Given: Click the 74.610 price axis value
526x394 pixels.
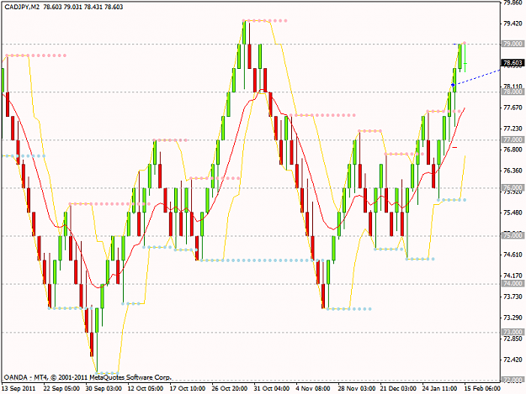Looking at the screenshot, I should (513, 255).
